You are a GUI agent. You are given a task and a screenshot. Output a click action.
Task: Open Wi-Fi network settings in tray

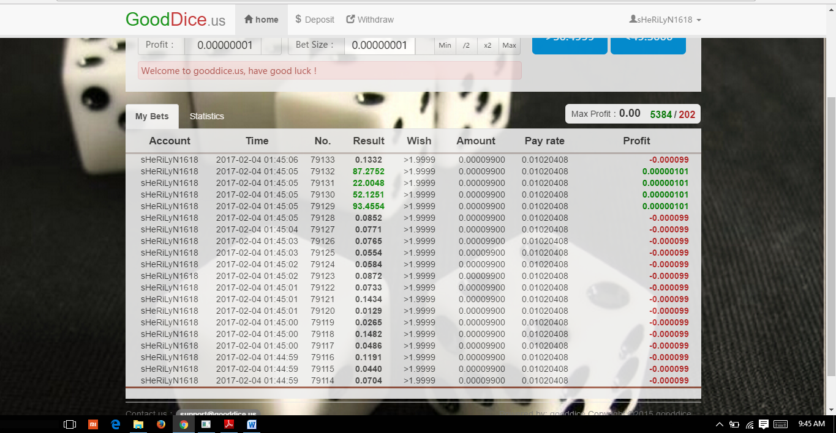point(750,424)
